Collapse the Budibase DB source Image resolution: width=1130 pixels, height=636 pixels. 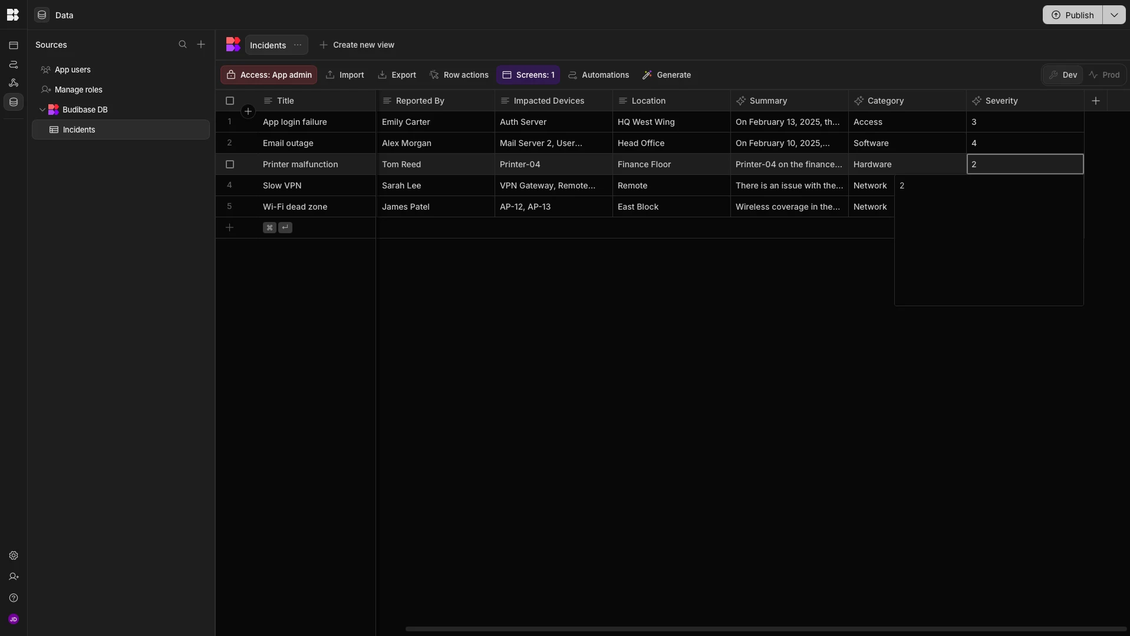pyautogui.click(x=42, y=110)
